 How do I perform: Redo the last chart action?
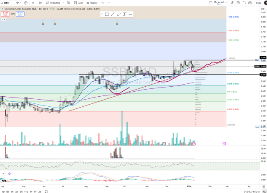(x=108, y=3)
